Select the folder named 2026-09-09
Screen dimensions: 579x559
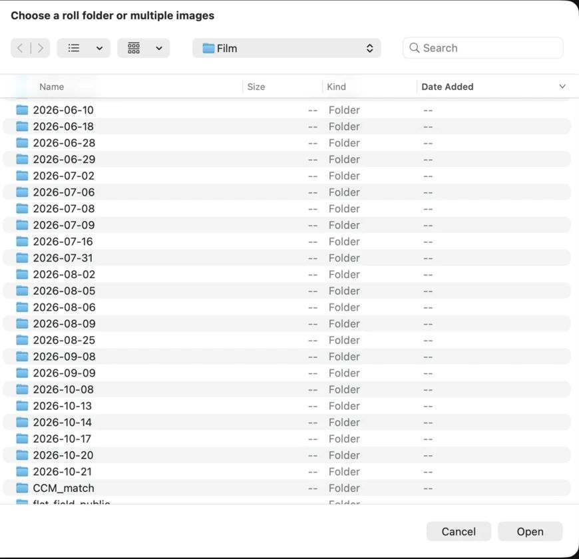click(65, 373)
